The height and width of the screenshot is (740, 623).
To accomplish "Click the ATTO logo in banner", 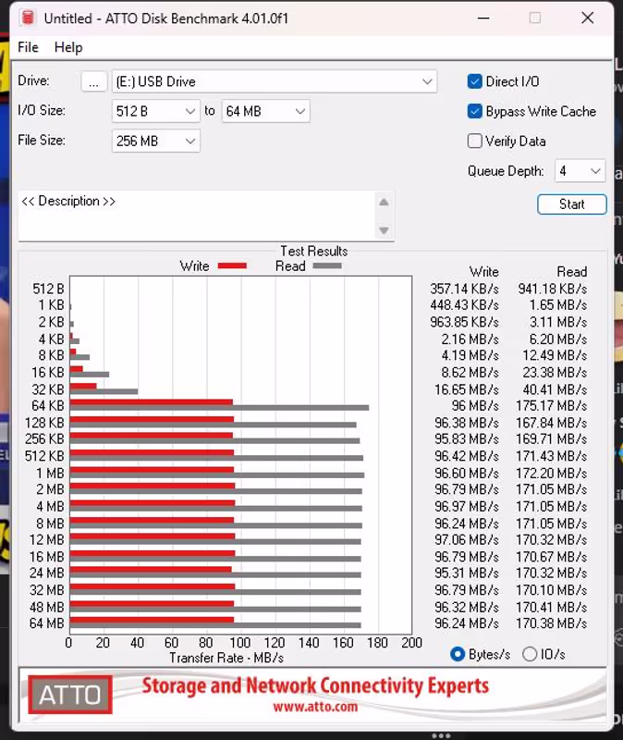I will (70, 695).
